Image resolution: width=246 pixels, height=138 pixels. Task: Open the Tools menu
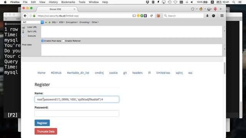pos(82,2)
